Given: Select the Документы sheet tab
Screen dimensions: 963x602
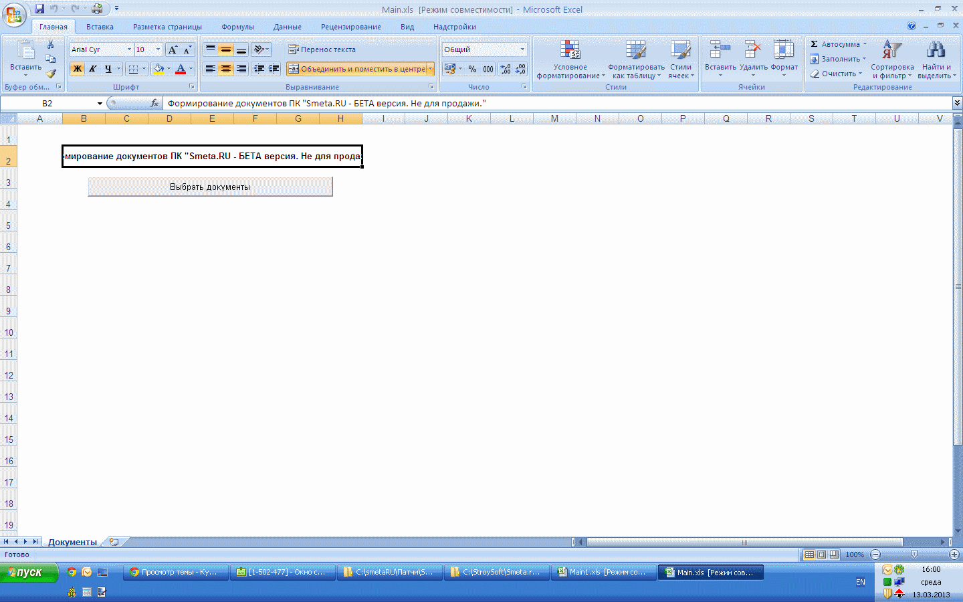Looking at the screenshot, I should coord(72,542).
